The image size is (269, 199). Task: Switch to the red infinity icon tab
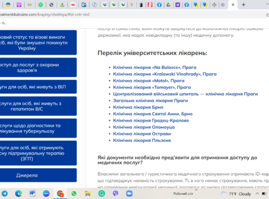click(x=73, y=5)
